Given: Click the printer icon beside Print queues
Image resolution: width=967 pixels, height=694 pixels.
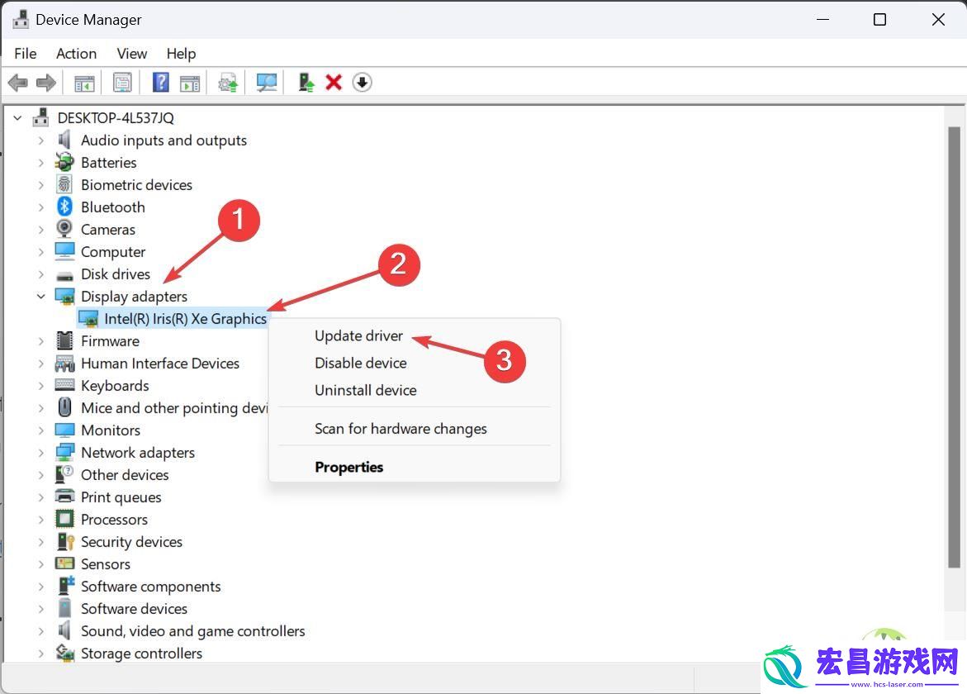Looking at the screenshot, I should (64, 497).
